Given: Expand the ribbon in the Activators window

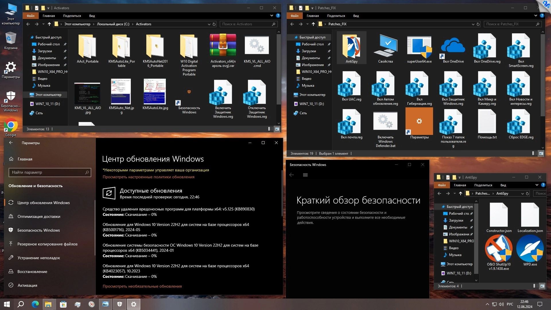Looking at the screenshot, I should (x=271, y=15).
